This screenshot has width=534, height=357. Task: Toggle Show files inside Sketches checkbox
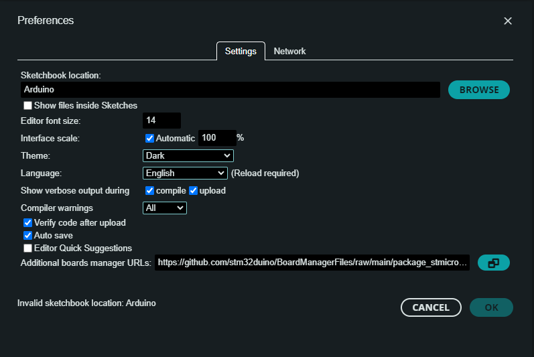pos(27,106)
